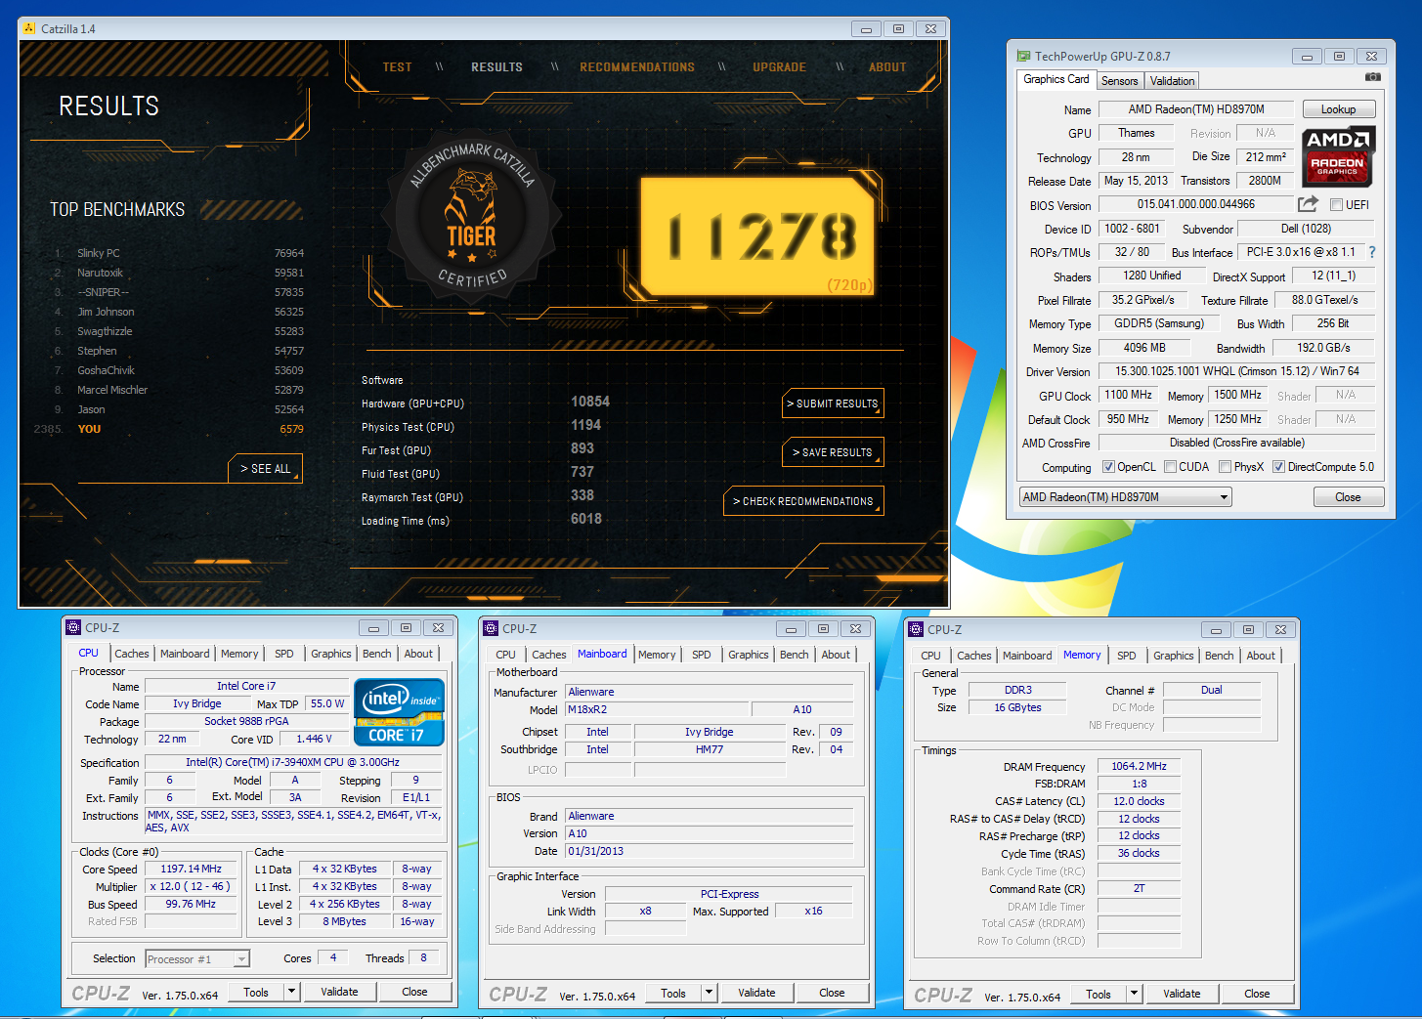
Task: Select CPU tab in CPU-Z Mainboard window
Action: tap(505, 655)
